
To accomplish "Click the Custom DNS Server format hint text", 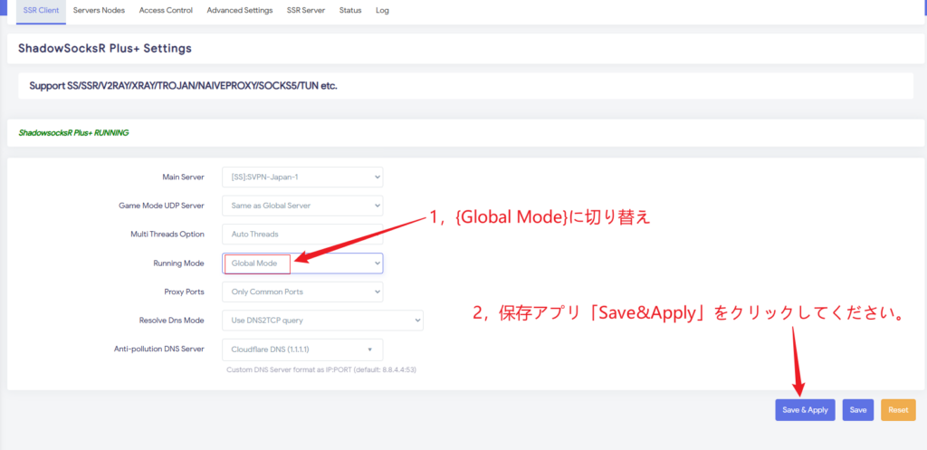I will click(320, 369).
